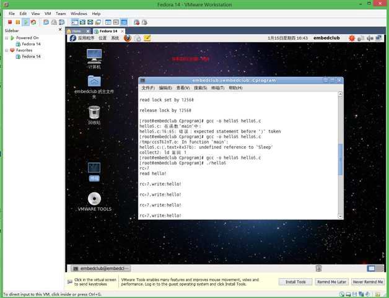Click the terminal scrollbar down arrow

coord(340,216)
